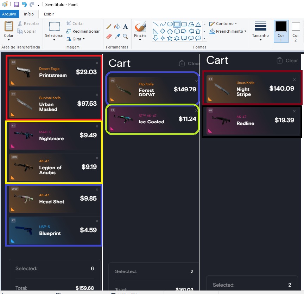Click the Colar paste button
This screenshot has height=294, width=304.
(x=8, y=30)
